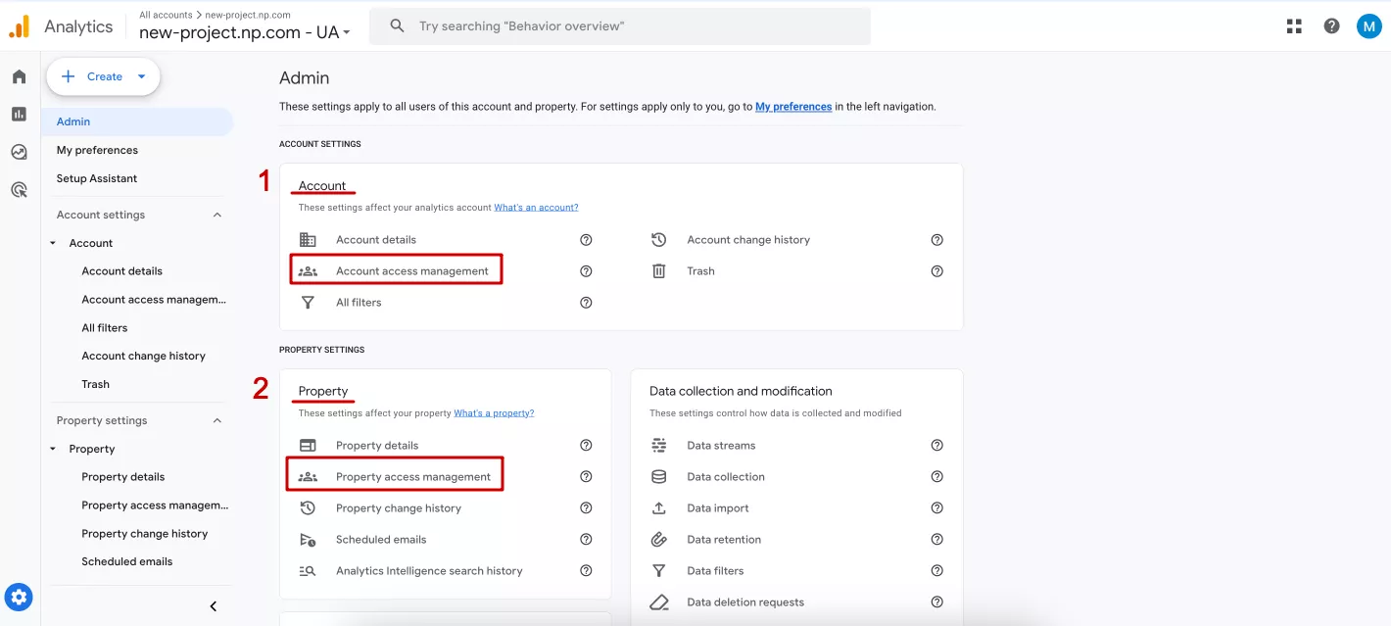Open the Advertising target icon

click(x=19, y=190)
